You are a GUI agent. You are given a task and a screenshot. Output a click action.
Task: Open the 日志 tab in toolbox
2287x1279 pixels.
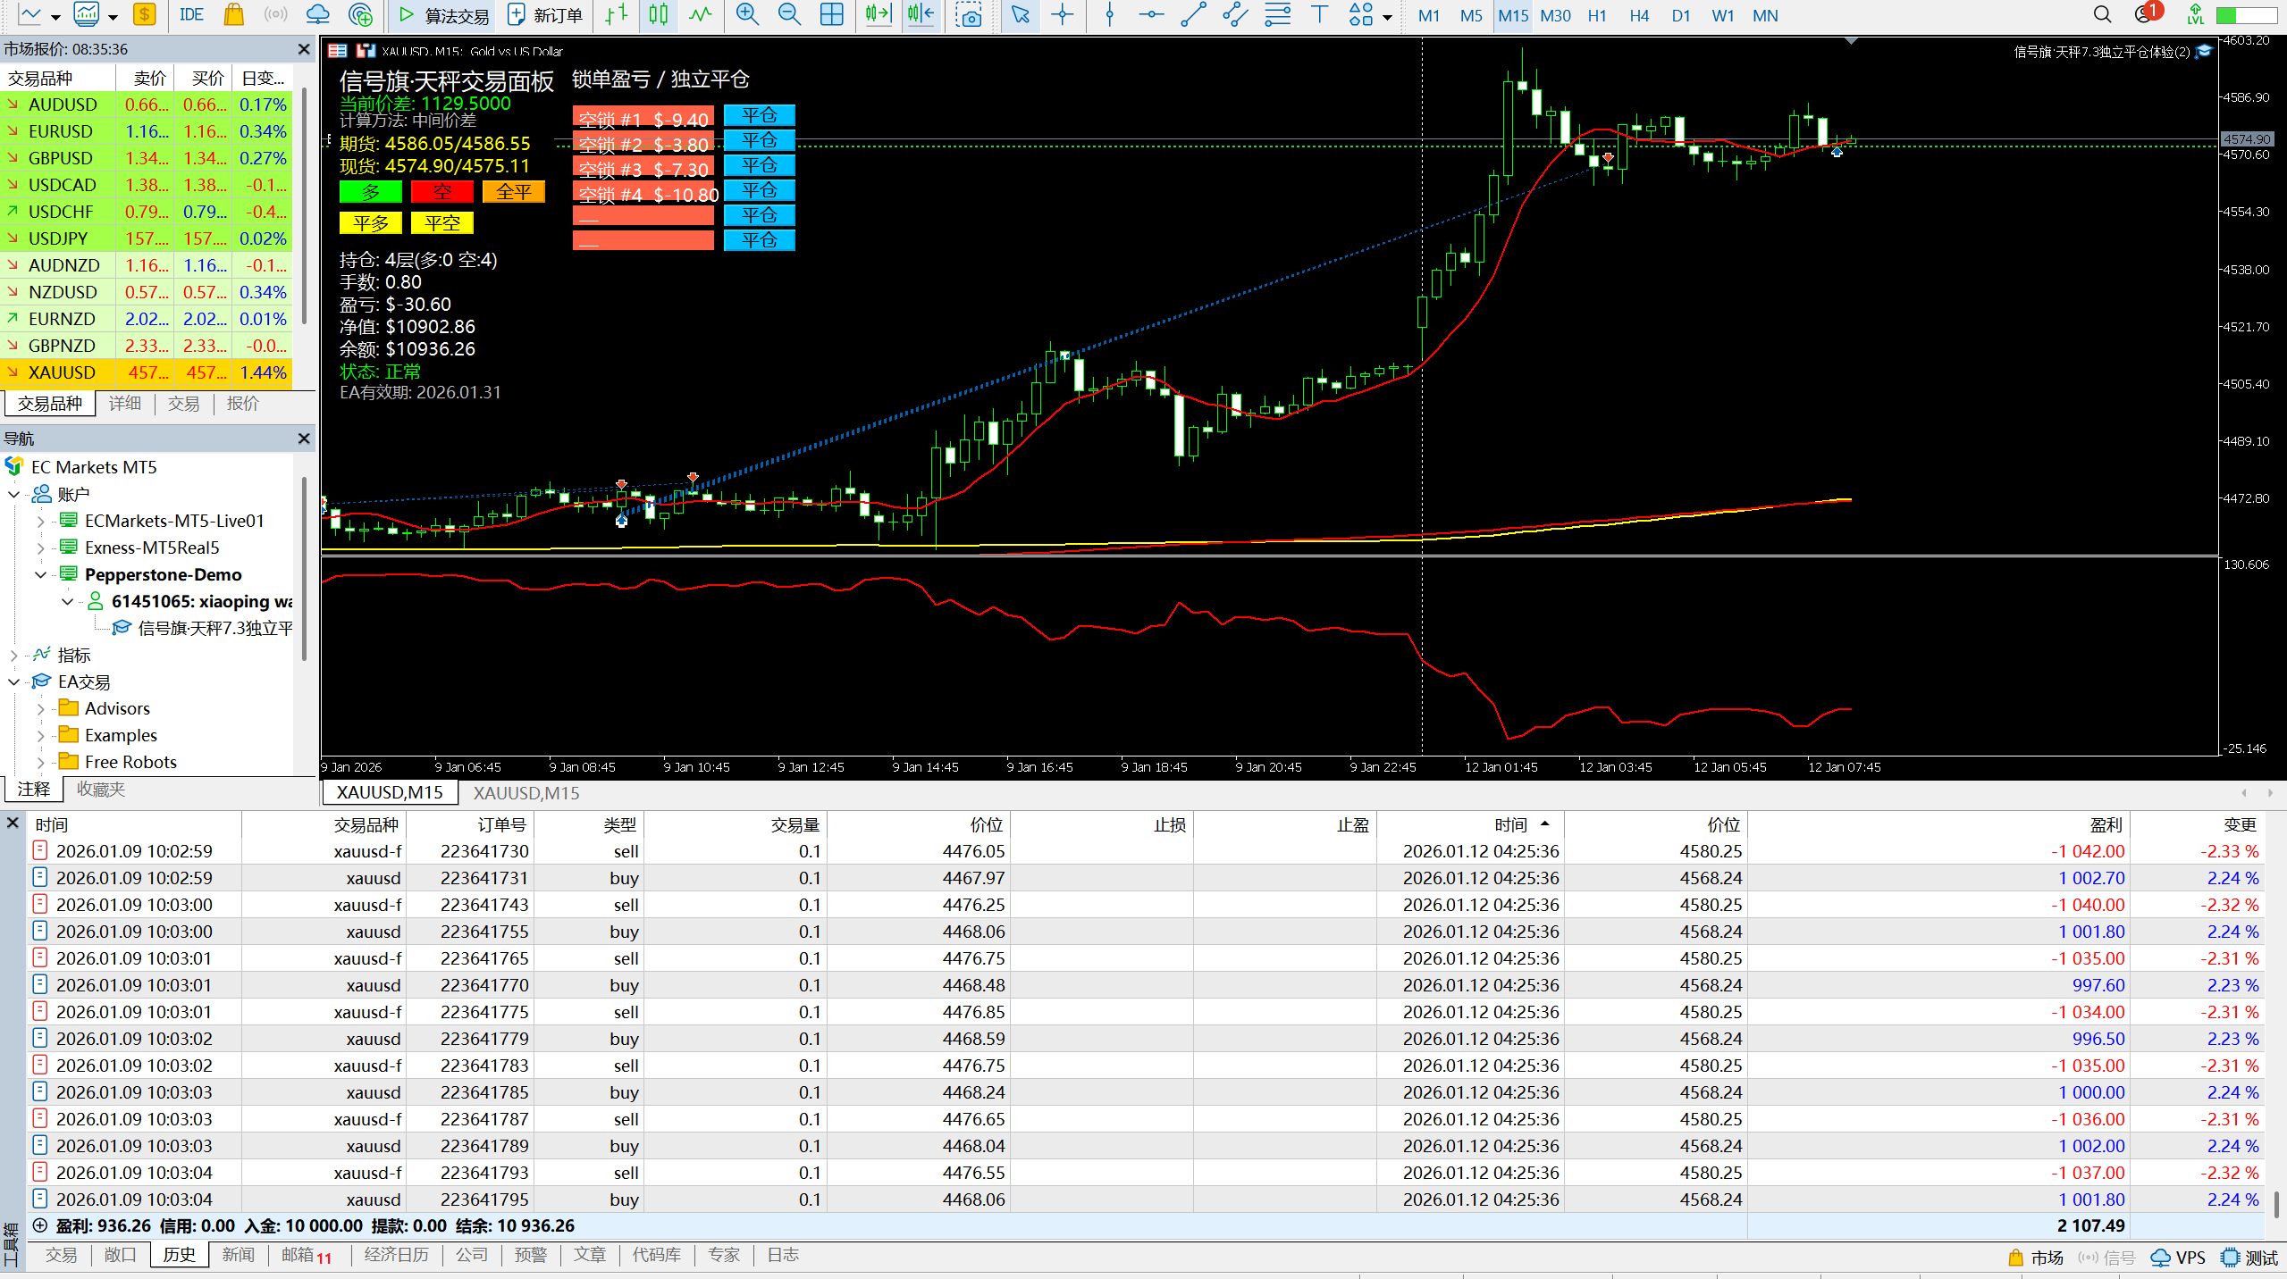tap(782, 1255)
